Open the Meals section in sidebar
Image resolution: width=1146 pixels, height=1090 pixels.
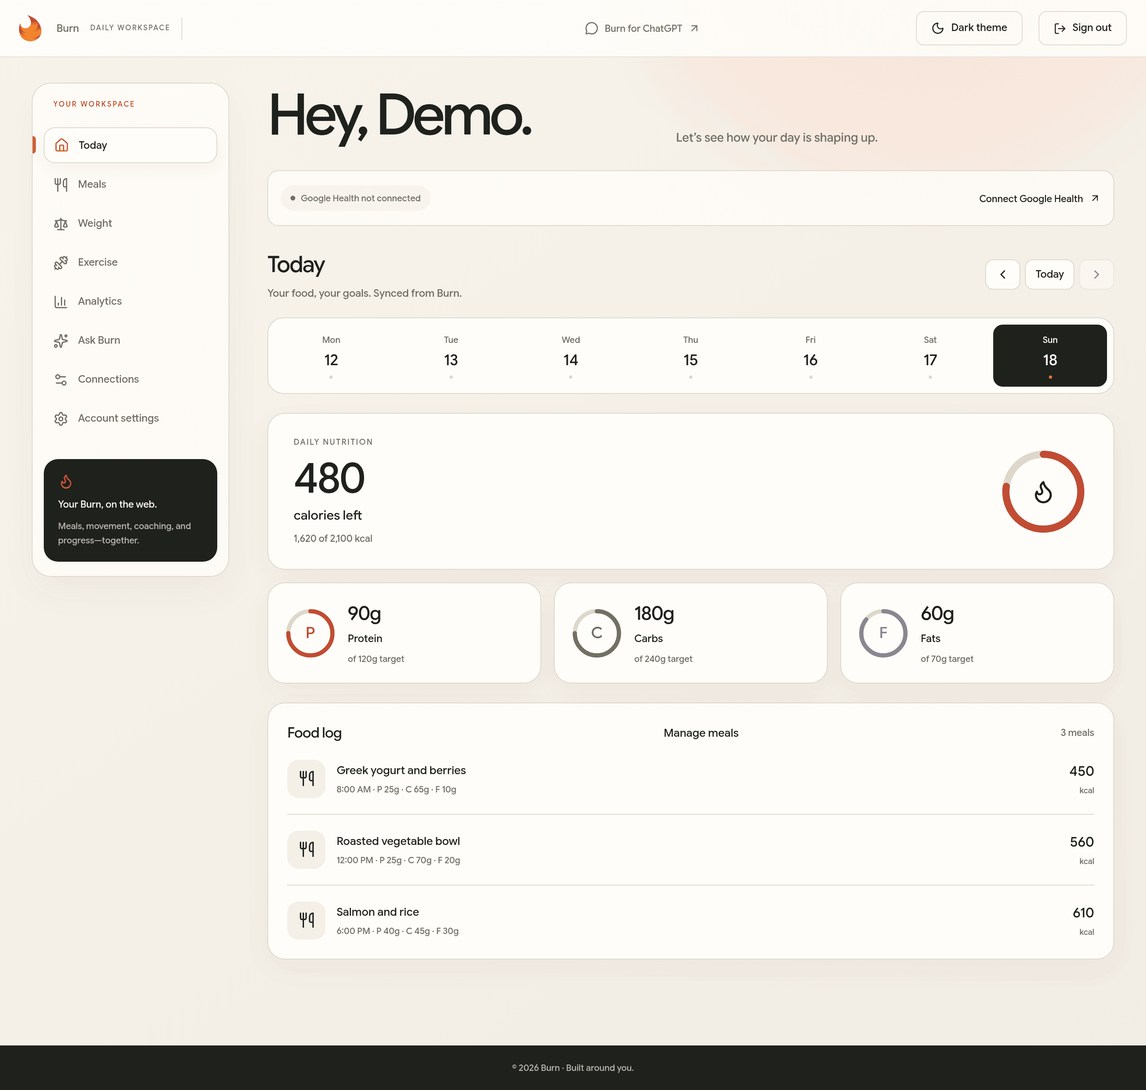pyautogui.click(x=130, y=184)
